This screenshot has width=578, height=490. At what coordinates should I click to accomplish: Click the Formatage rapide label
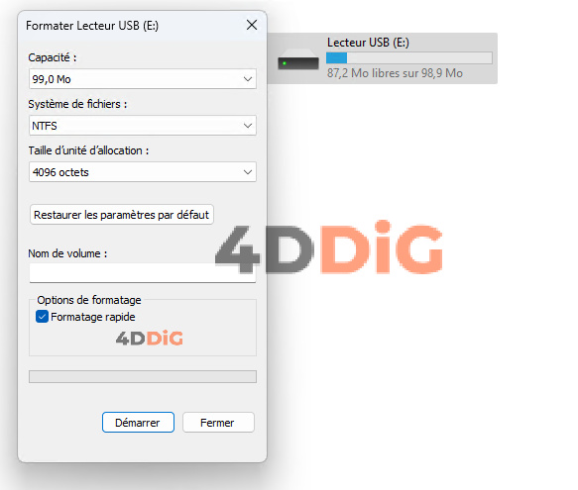pos(93,317)
